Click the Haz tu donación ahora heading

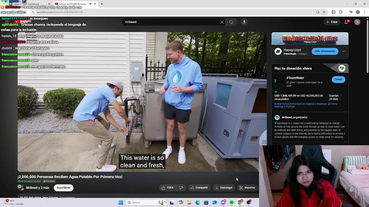[x=293, y=68]
